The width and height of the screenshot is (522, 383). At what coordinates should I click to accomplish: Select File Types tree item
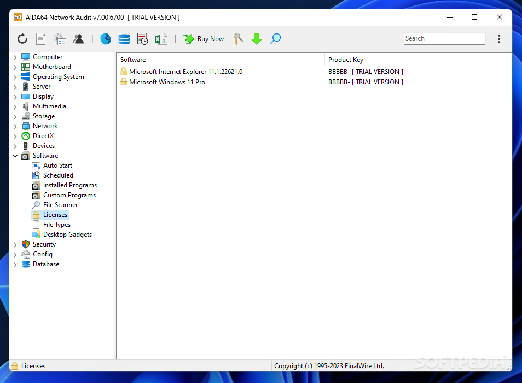coord(56,225)
